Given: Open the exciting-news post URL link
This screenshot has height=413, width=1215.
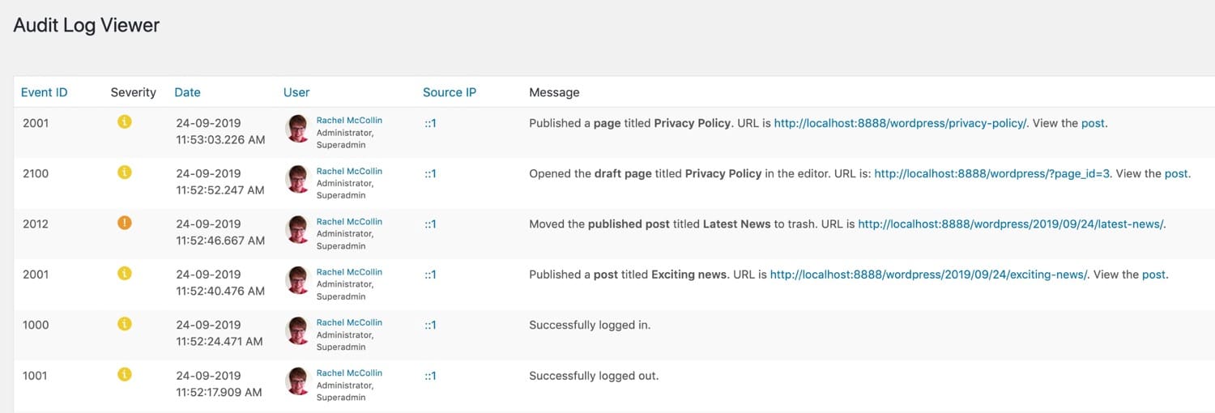Looking at the screenshot, I should pos(928,275).
